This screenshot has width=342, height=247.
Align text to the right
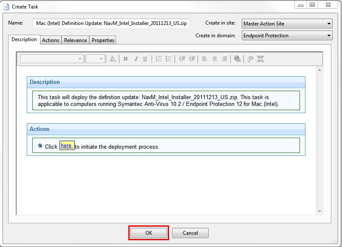[224, 59]
